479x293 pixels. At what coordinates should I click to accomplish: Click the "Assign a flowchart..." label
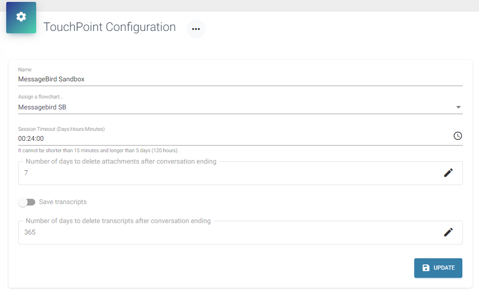[x=40, y=97]
